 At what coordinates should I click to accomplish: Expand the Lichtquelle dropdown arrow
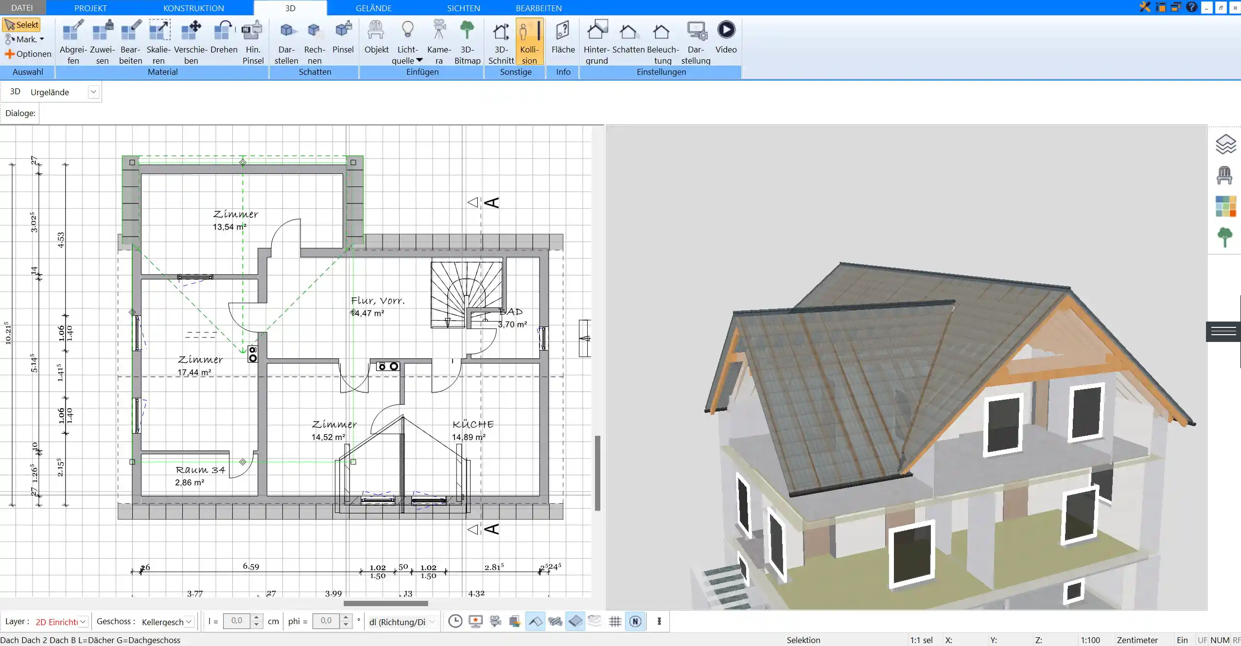tap(419, 61)
